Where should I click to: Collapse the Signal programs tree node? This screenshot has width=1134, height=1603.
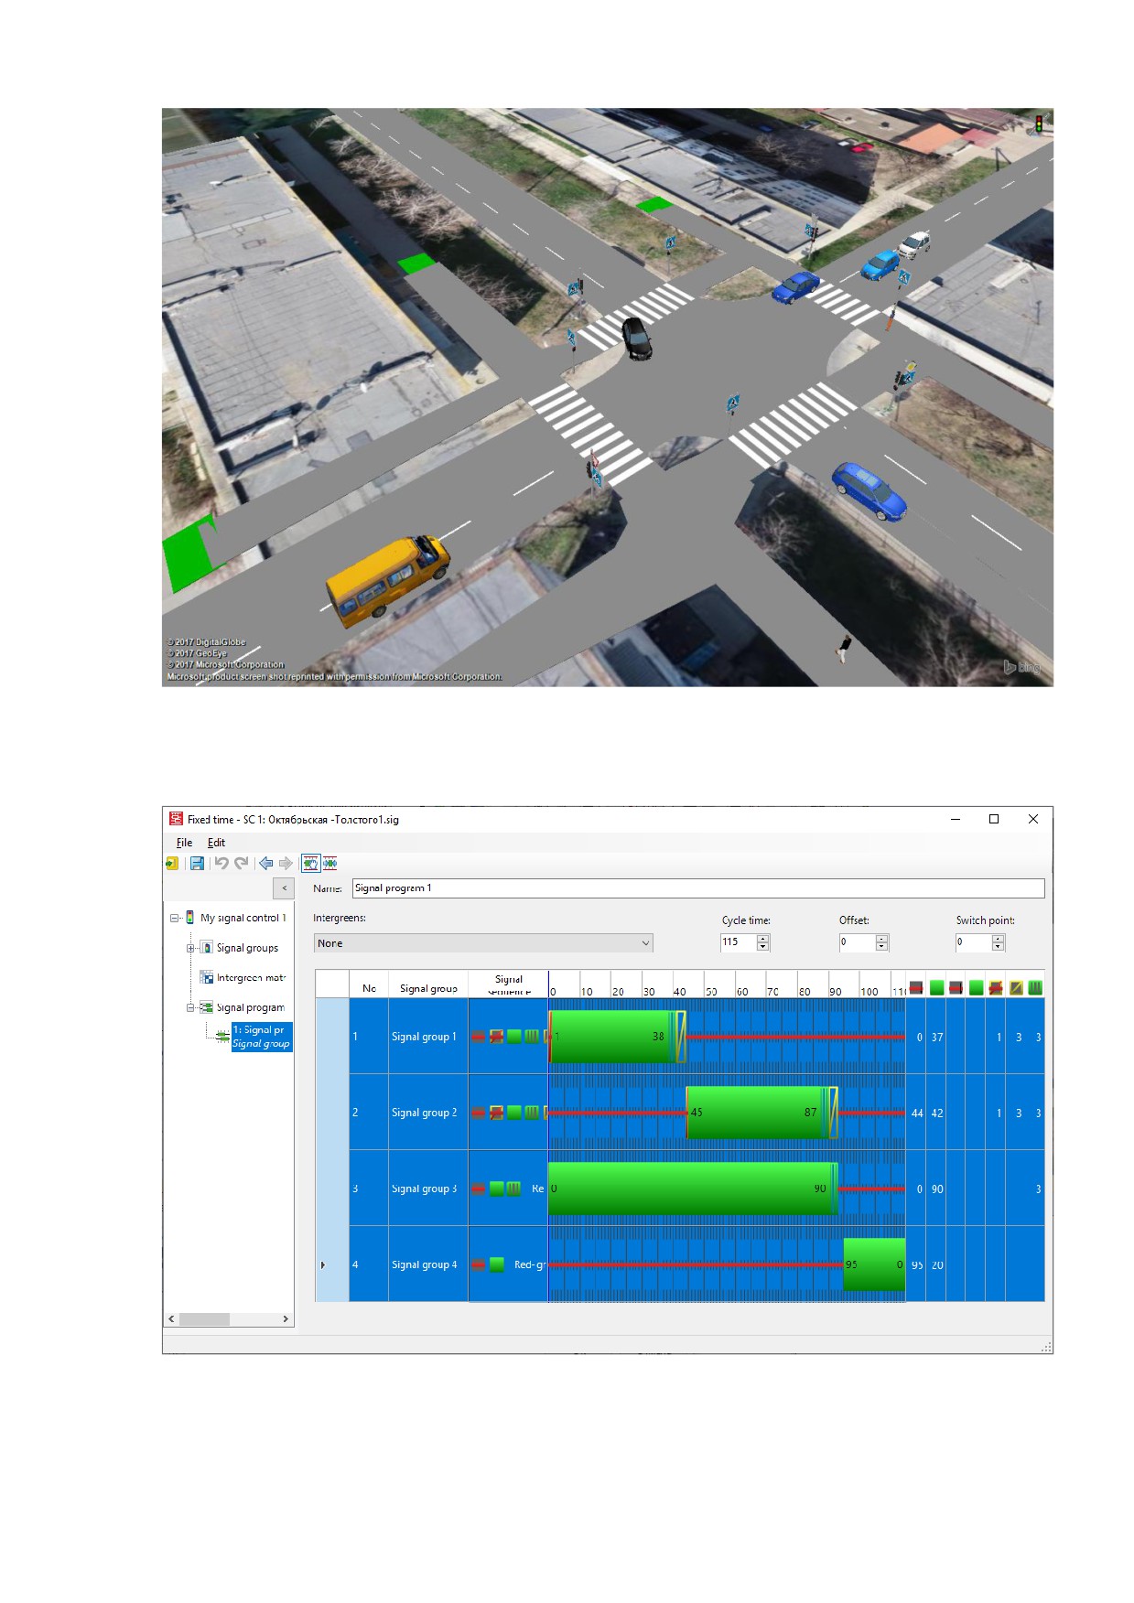point(191,1007)
